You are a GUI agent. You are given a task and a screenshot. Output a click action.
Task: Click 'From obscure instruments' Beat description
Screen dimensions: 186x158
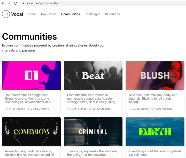tap(92, 99)
